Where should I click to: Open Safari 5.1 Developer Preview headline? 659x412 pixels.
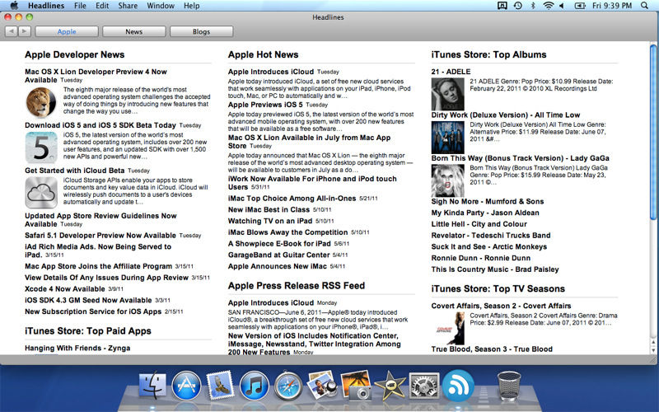coord(100,236)
